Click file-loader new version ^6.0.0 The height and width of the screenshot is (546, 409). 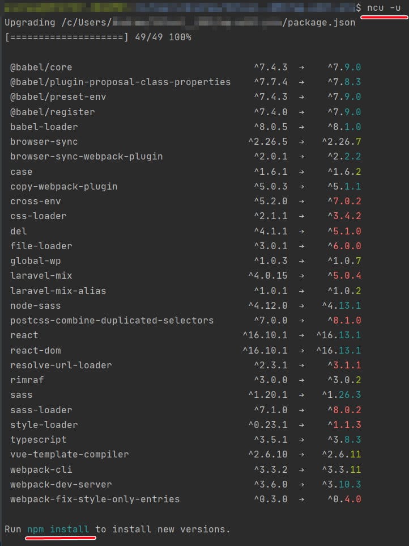[344, 246]
